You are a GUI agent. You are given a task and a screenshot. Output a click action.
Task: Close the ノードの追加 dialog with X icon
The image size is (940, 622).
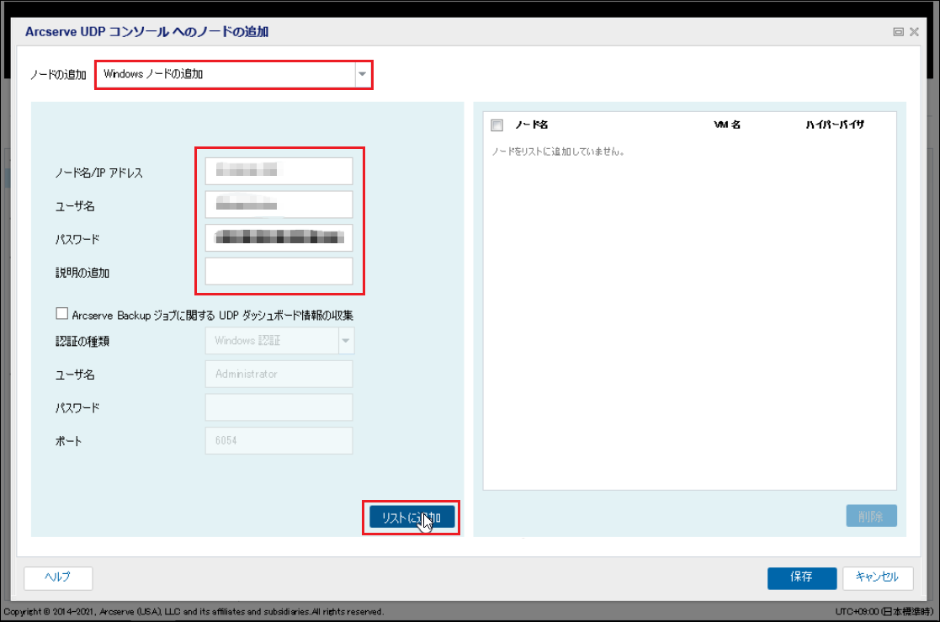tap(914, 32)
